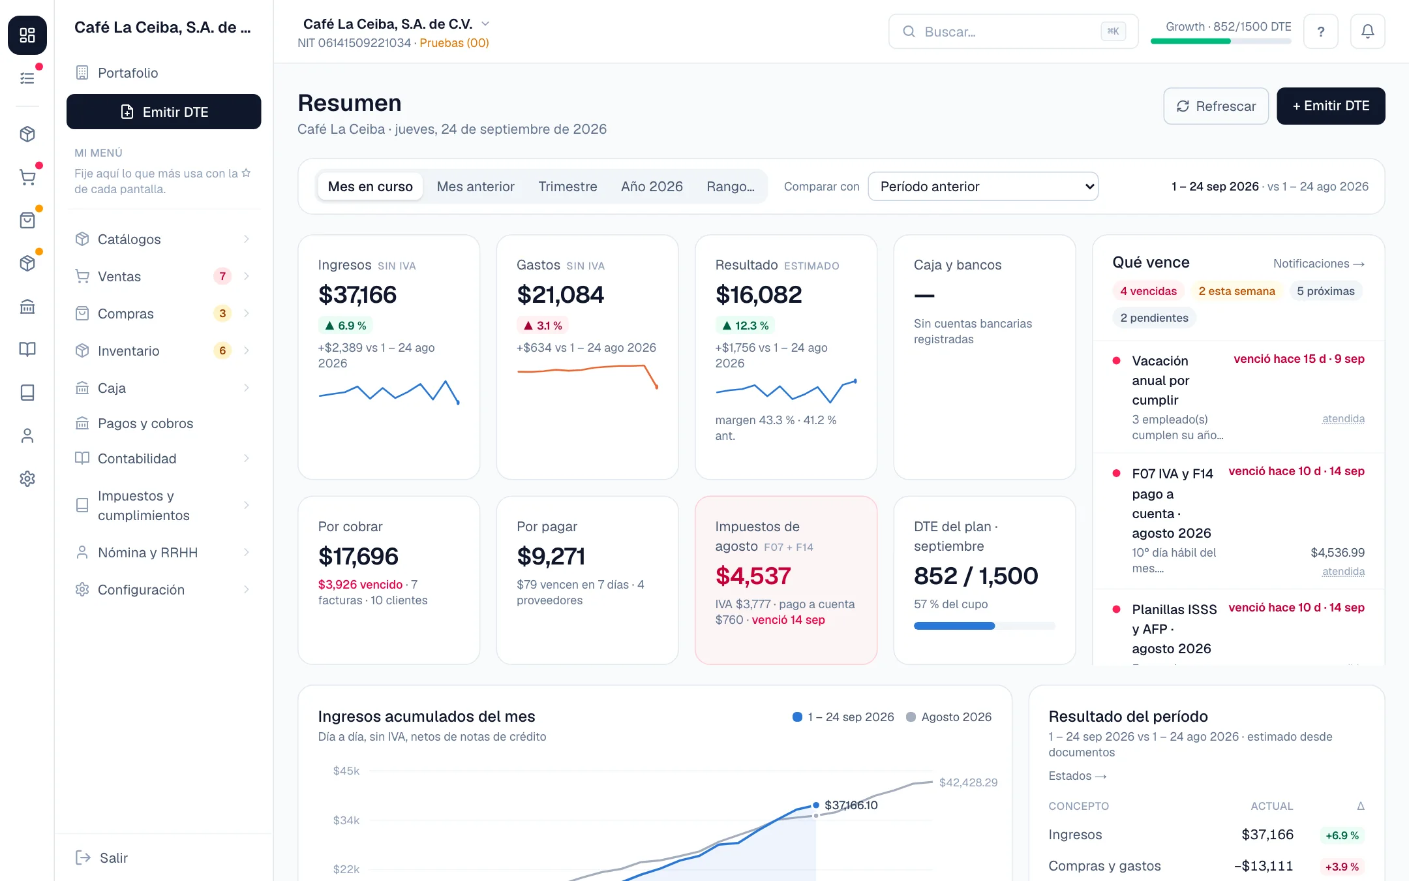Click the box icon beside Inventario
Viewport: 1409px width, 881px height.
(x=82, y=350)
